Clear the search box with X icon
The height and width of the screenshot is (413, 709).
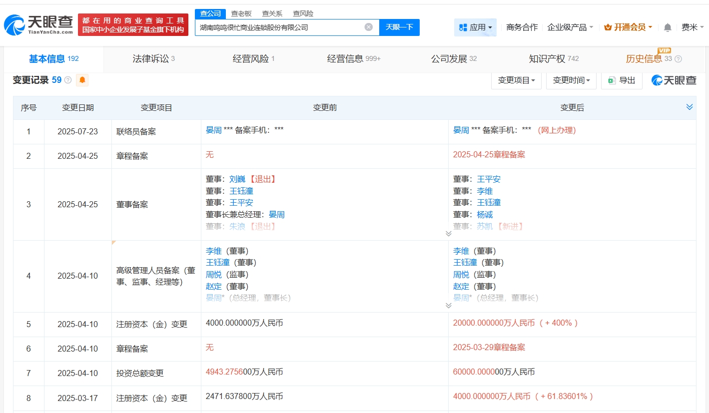369,27
